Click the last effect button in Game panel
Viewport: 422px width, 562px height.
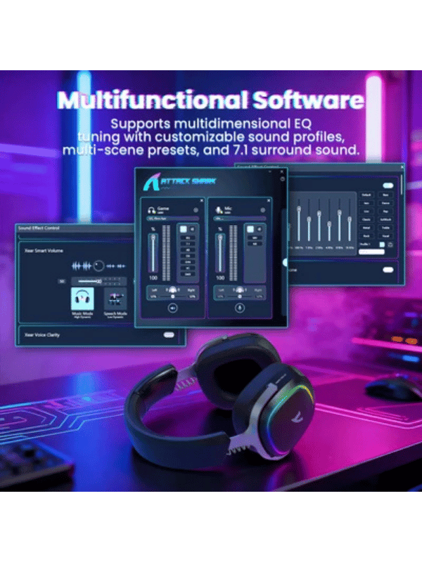pos(188,274)
